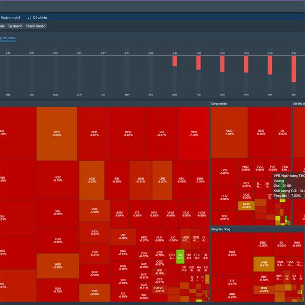305x305 pixels.
Task: Select the VIC -6.95% tile
Action: click(x=57, y=212)
